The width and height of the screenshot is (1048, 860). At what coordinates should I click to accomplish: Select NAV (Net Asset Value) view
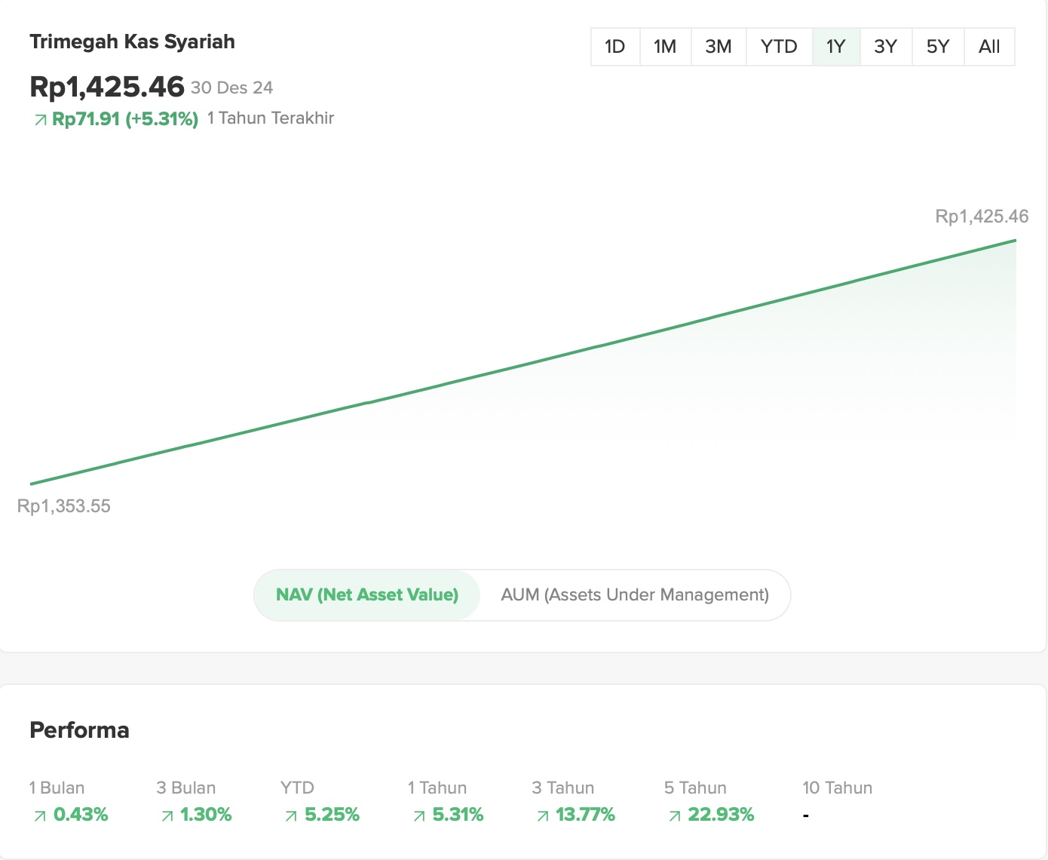point(367,595)
